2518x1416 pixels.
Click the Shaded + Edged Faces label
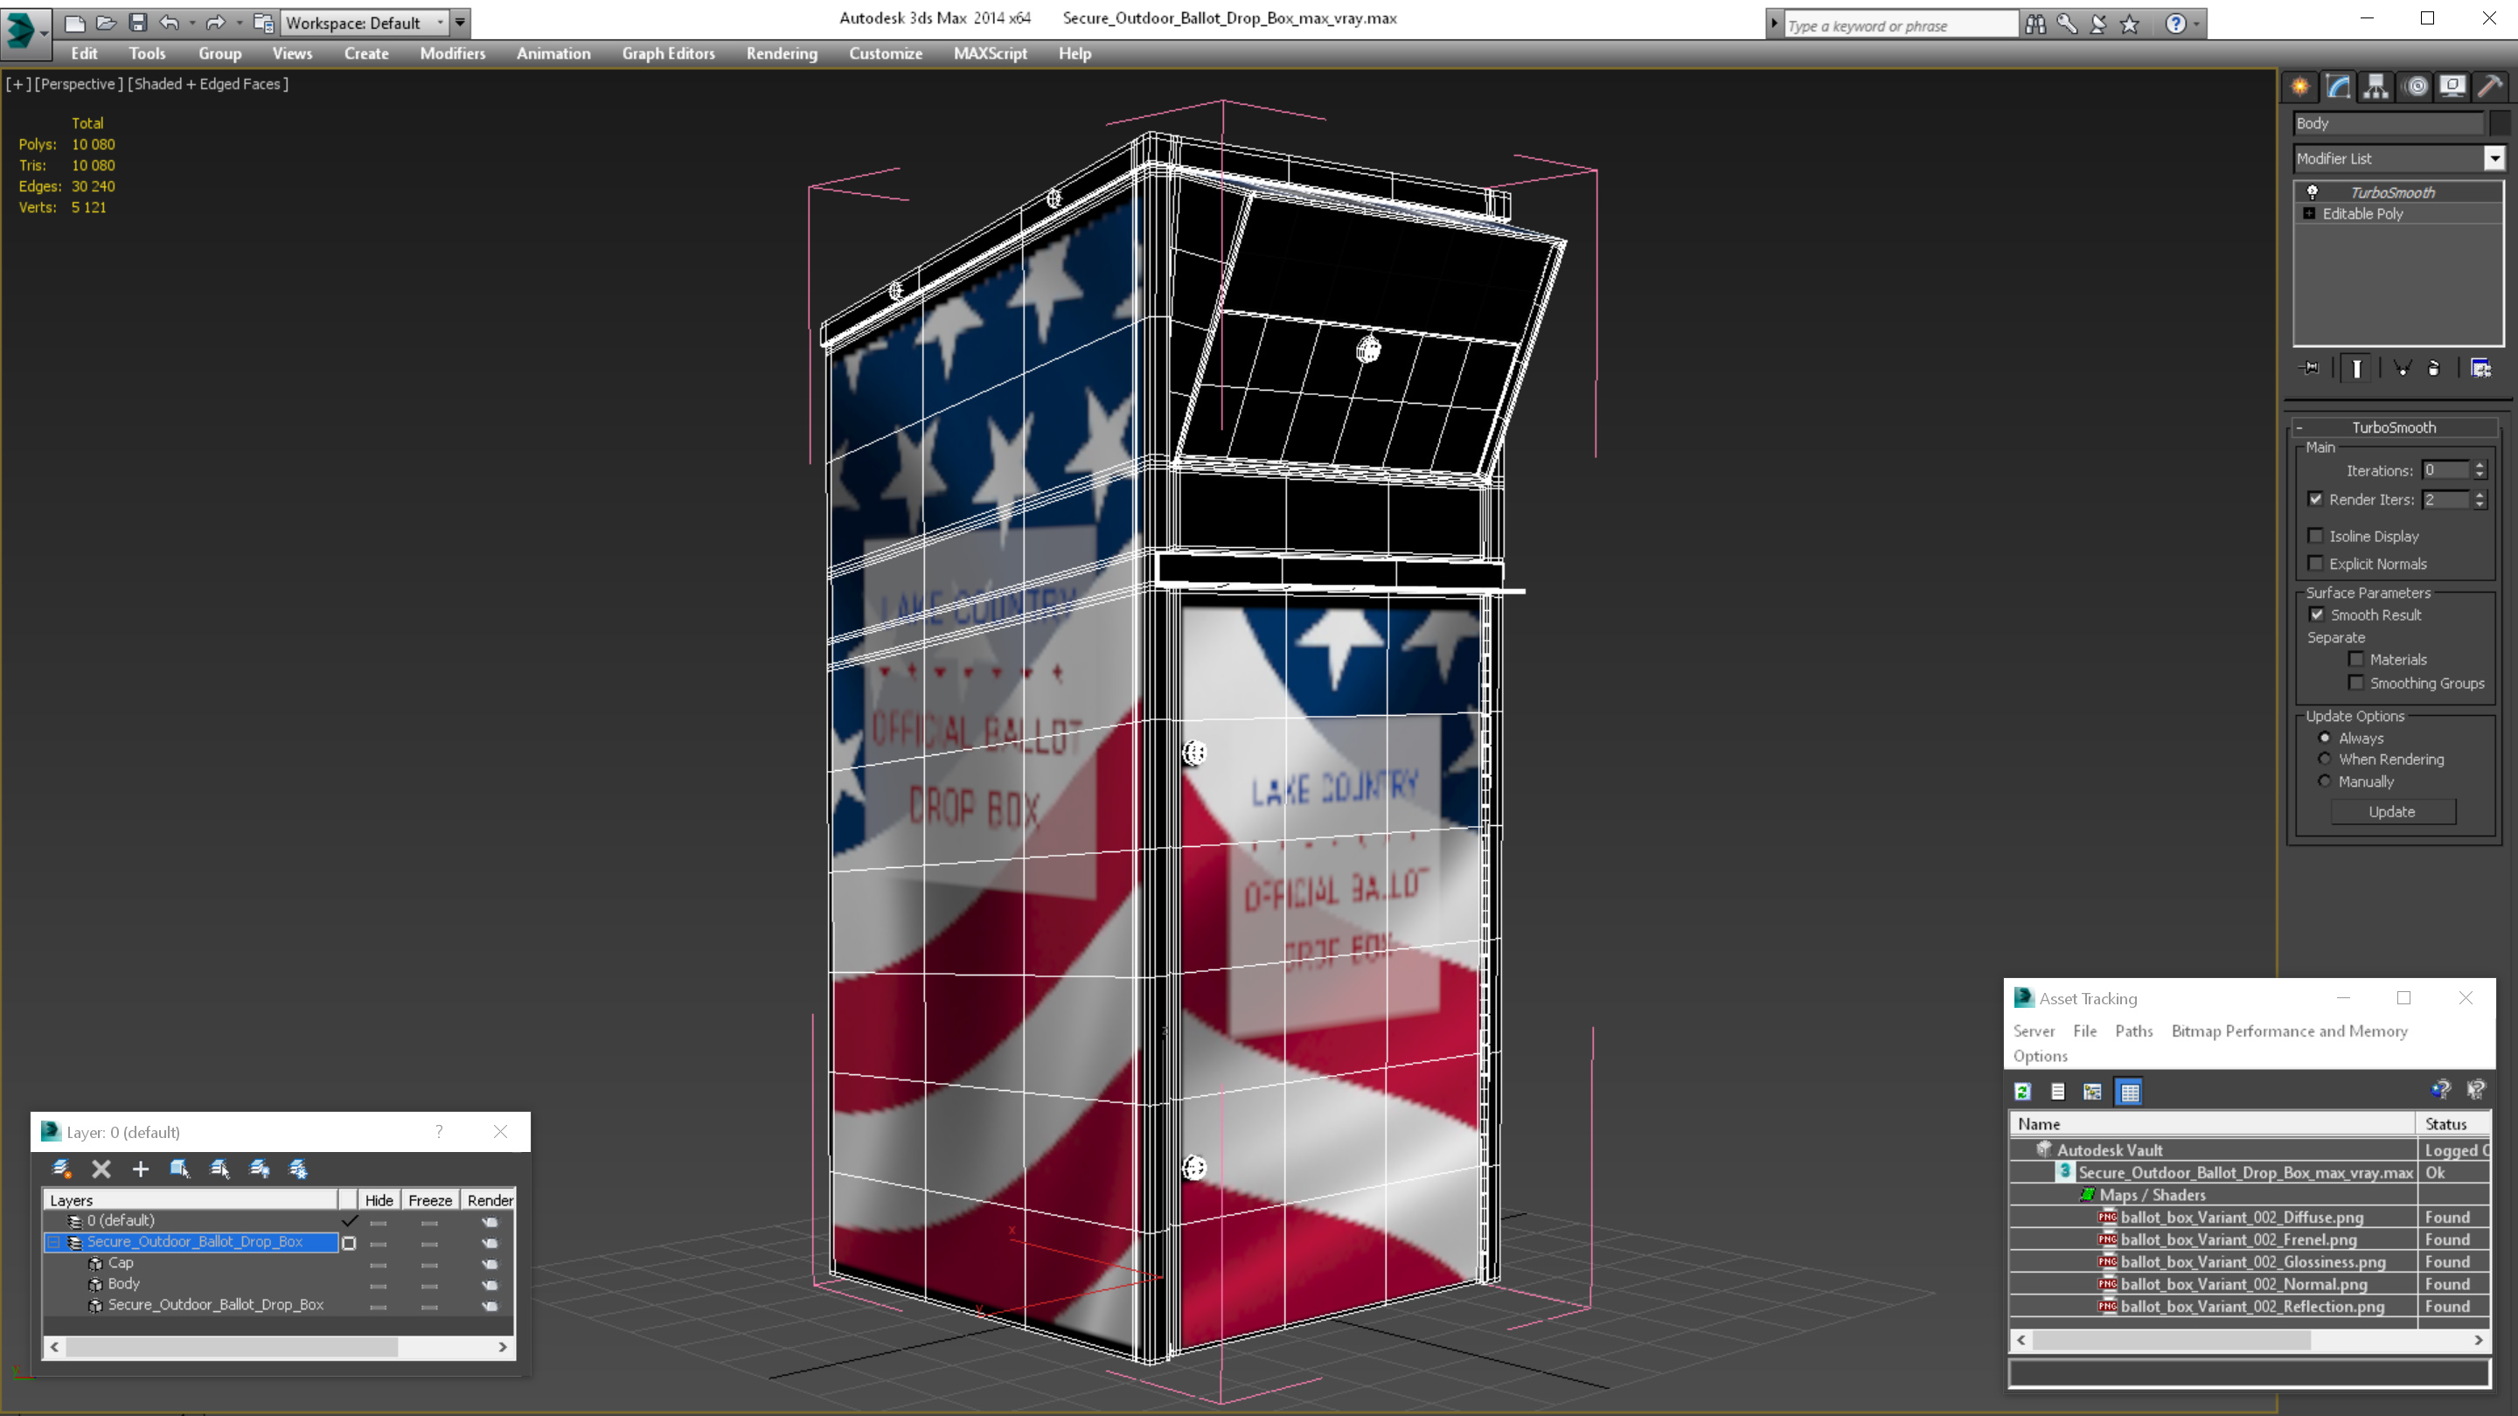pos(207,84)
